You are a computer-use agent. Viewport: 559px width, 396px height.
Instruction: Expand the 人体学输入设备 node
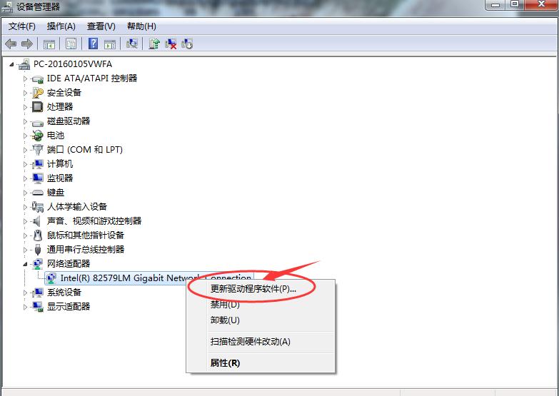coord(25,207)
